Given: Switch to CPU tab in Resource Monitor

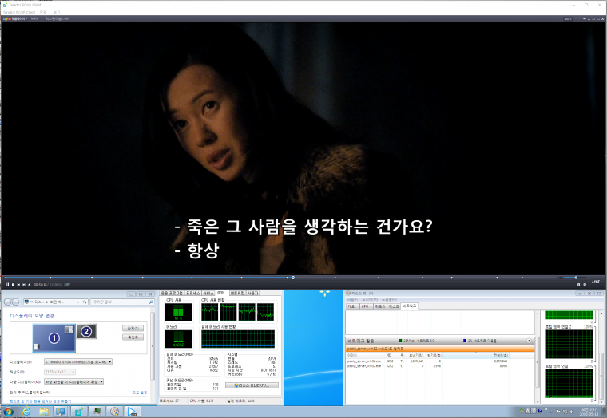Looking at the screenshot, I should click(365, 306).
